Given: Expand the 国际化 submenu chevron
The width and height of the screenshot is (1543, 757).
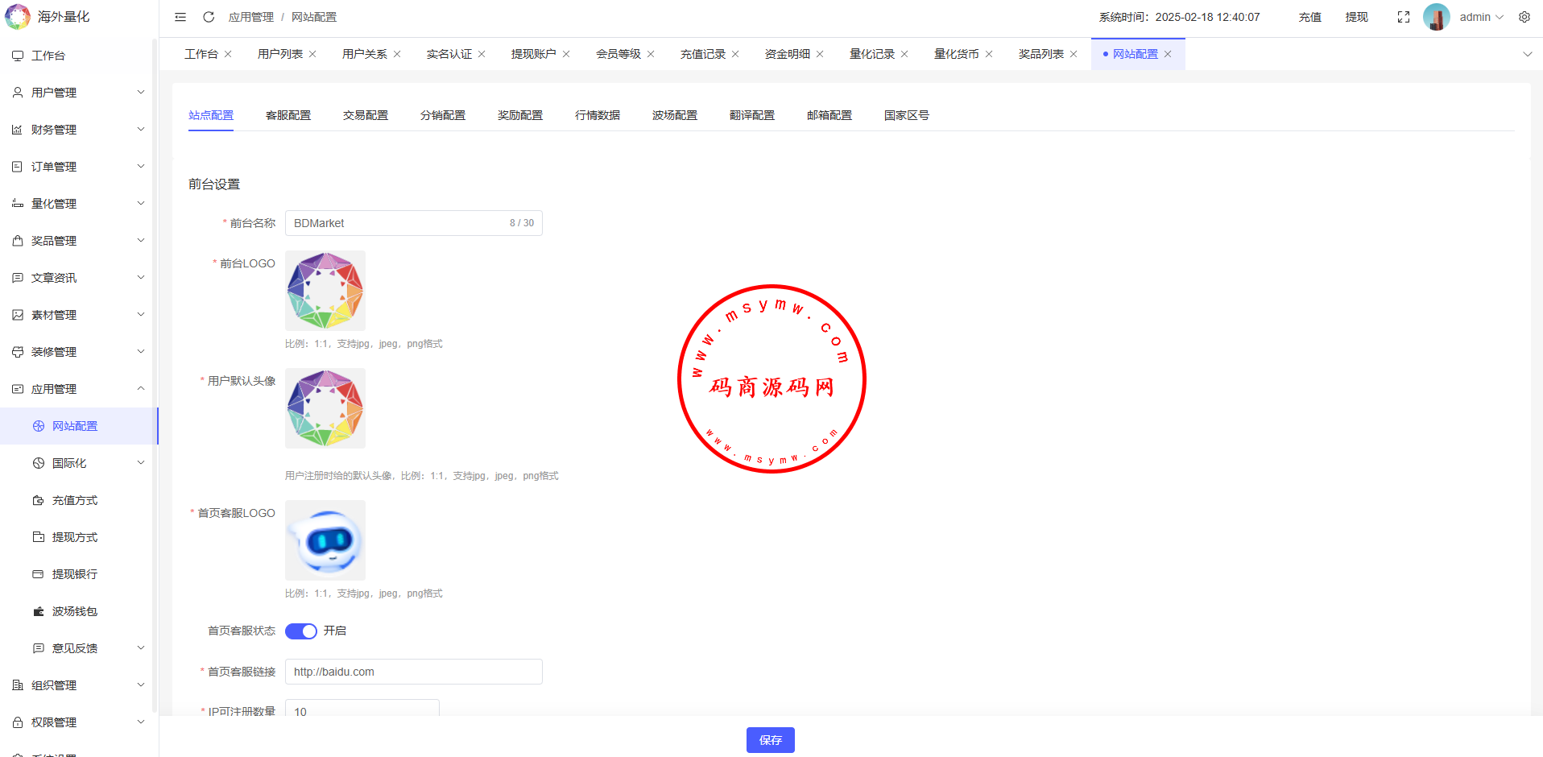Looking at the screenshot, I should click(141, 463).
